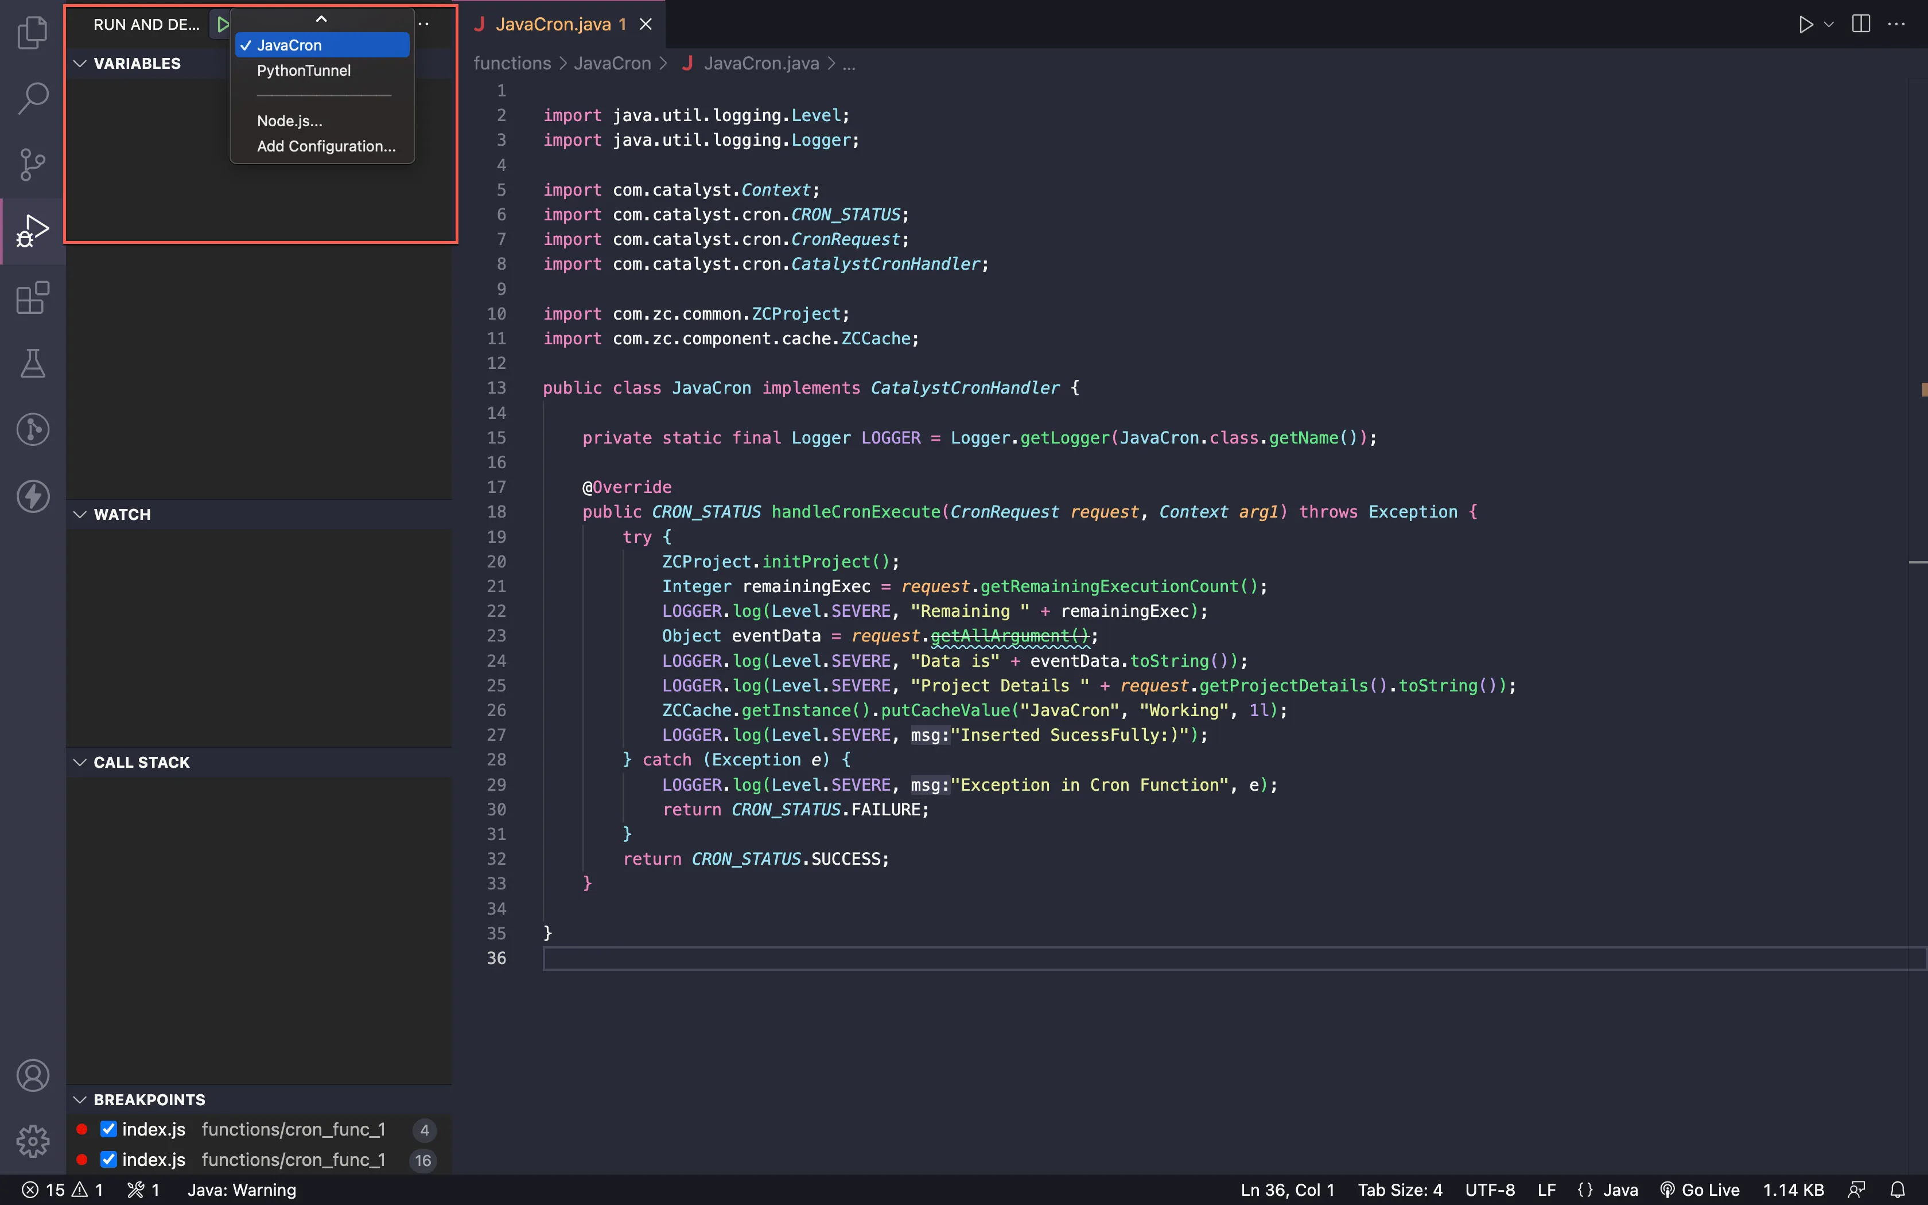Uncheck first index.js breakpoint checkbox

(108, 1129)
